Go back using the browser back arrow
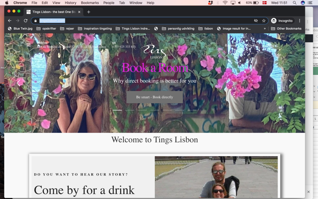This screenshot has height=199, width=318. click(x=10, y=21)
